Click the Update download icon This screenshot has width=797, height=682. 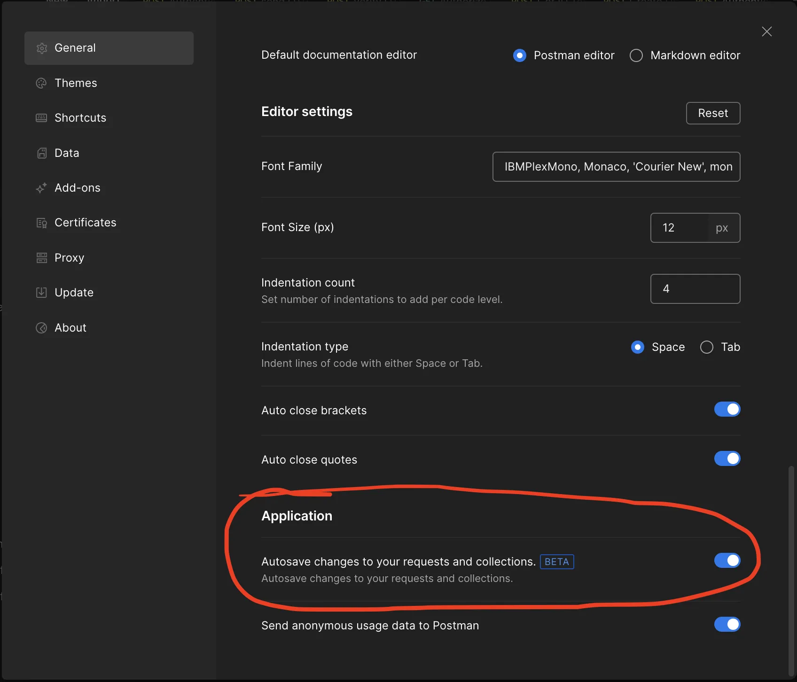pyautogui.click(x=42, y=293)
